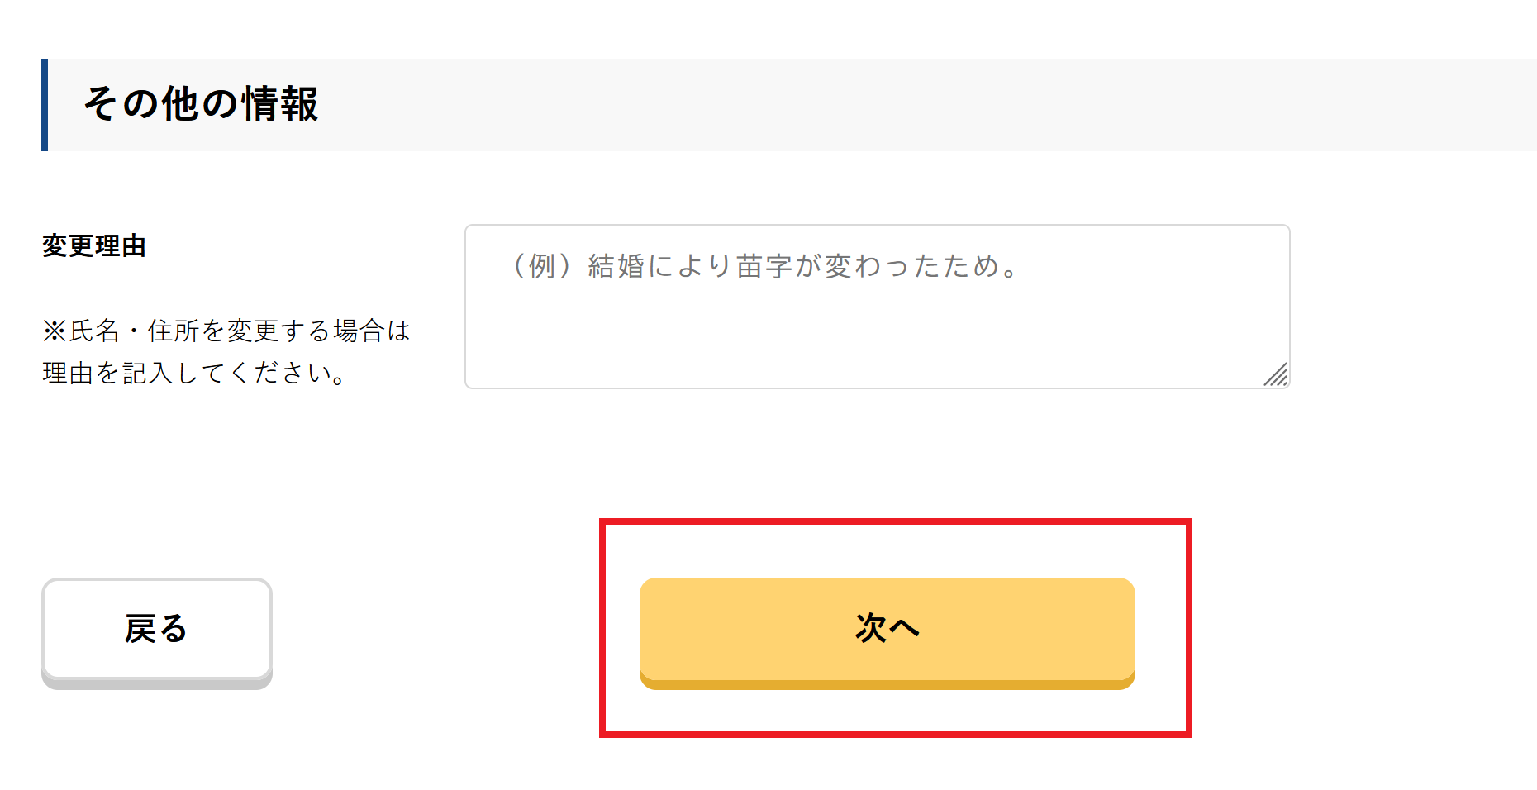Click the placeholder text （例）結婚により苗字が変わったため。
The height and width of the screenshot is (790, 1537).
click(764, 266)
